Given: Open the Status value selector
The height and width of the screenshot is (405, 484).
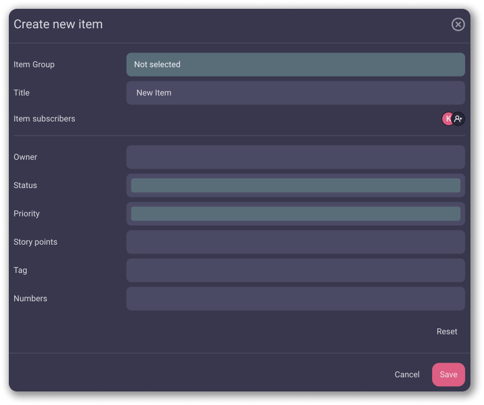Looking at the screenshot, I should [x=295, y=186].
